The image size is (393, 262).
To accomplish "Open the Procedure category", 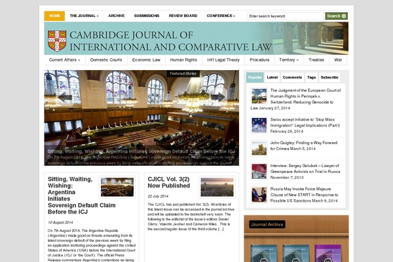I will click(x=259, y=60).
